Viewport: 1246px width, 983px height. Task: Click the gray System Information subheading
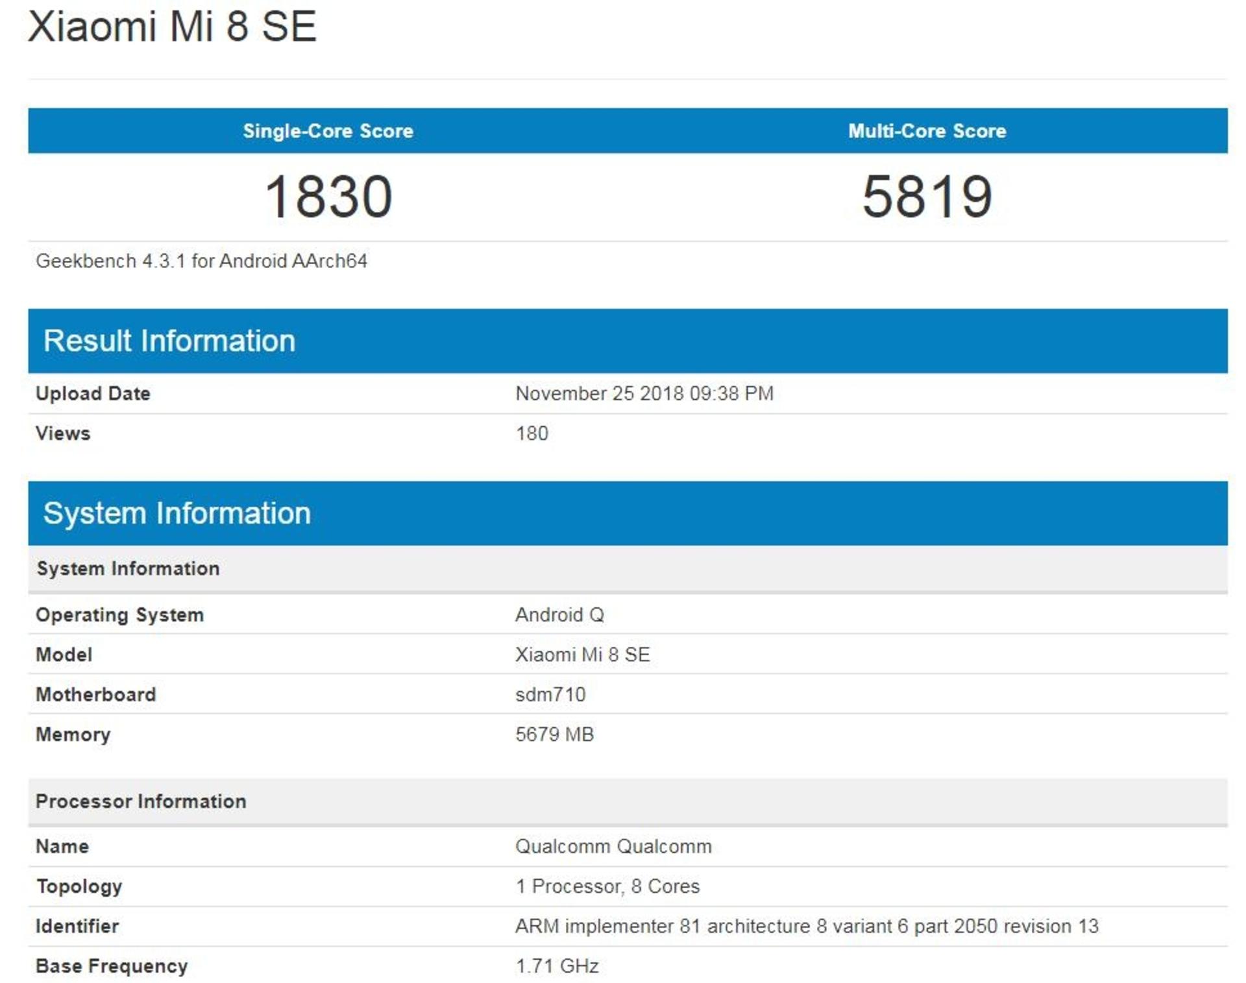pos(128,568)
